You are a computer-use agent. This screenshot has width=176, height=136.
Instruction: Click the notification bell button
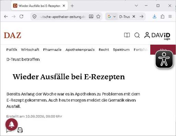(x=12, y=124)
